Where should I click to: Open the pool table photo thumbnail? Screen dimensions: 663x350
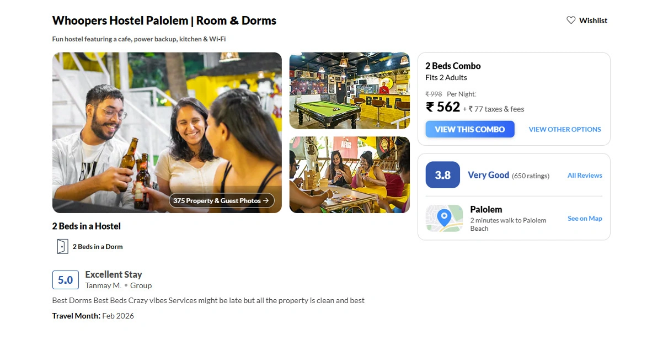350,91
